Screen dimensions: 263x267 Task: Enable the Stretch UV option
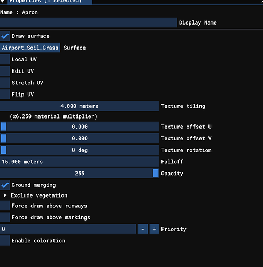coord(5,83)
